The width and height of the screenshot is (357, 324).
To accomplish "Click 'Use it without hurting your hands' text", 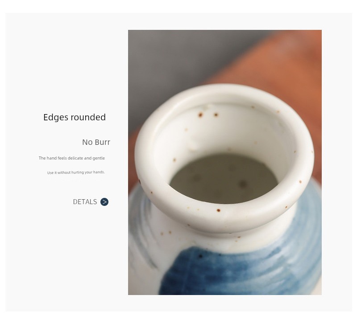I will pos(76,172).
